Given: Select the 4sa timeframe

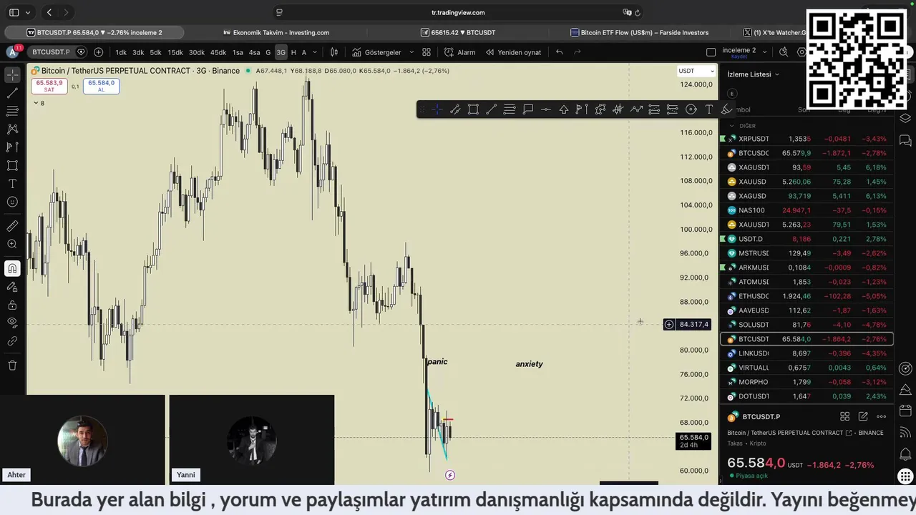Looking at the screenshot, I should coord(254,52).
